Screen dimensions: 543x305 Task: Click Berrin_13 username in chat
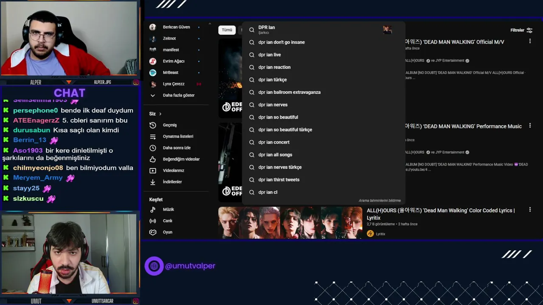tap(30, 140)
